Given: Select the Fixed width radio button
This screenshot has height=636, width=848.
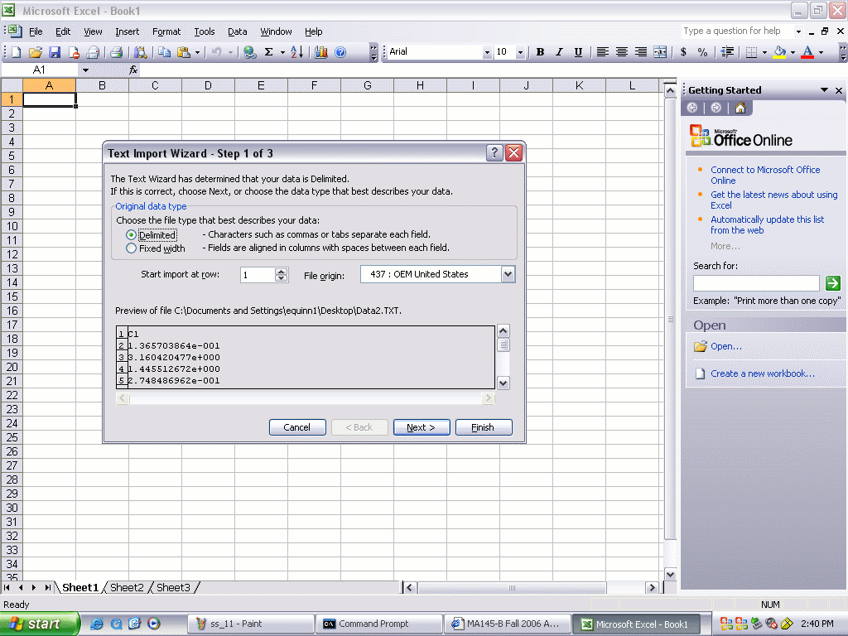Looking at the screenshot, I should pos(131,248).
